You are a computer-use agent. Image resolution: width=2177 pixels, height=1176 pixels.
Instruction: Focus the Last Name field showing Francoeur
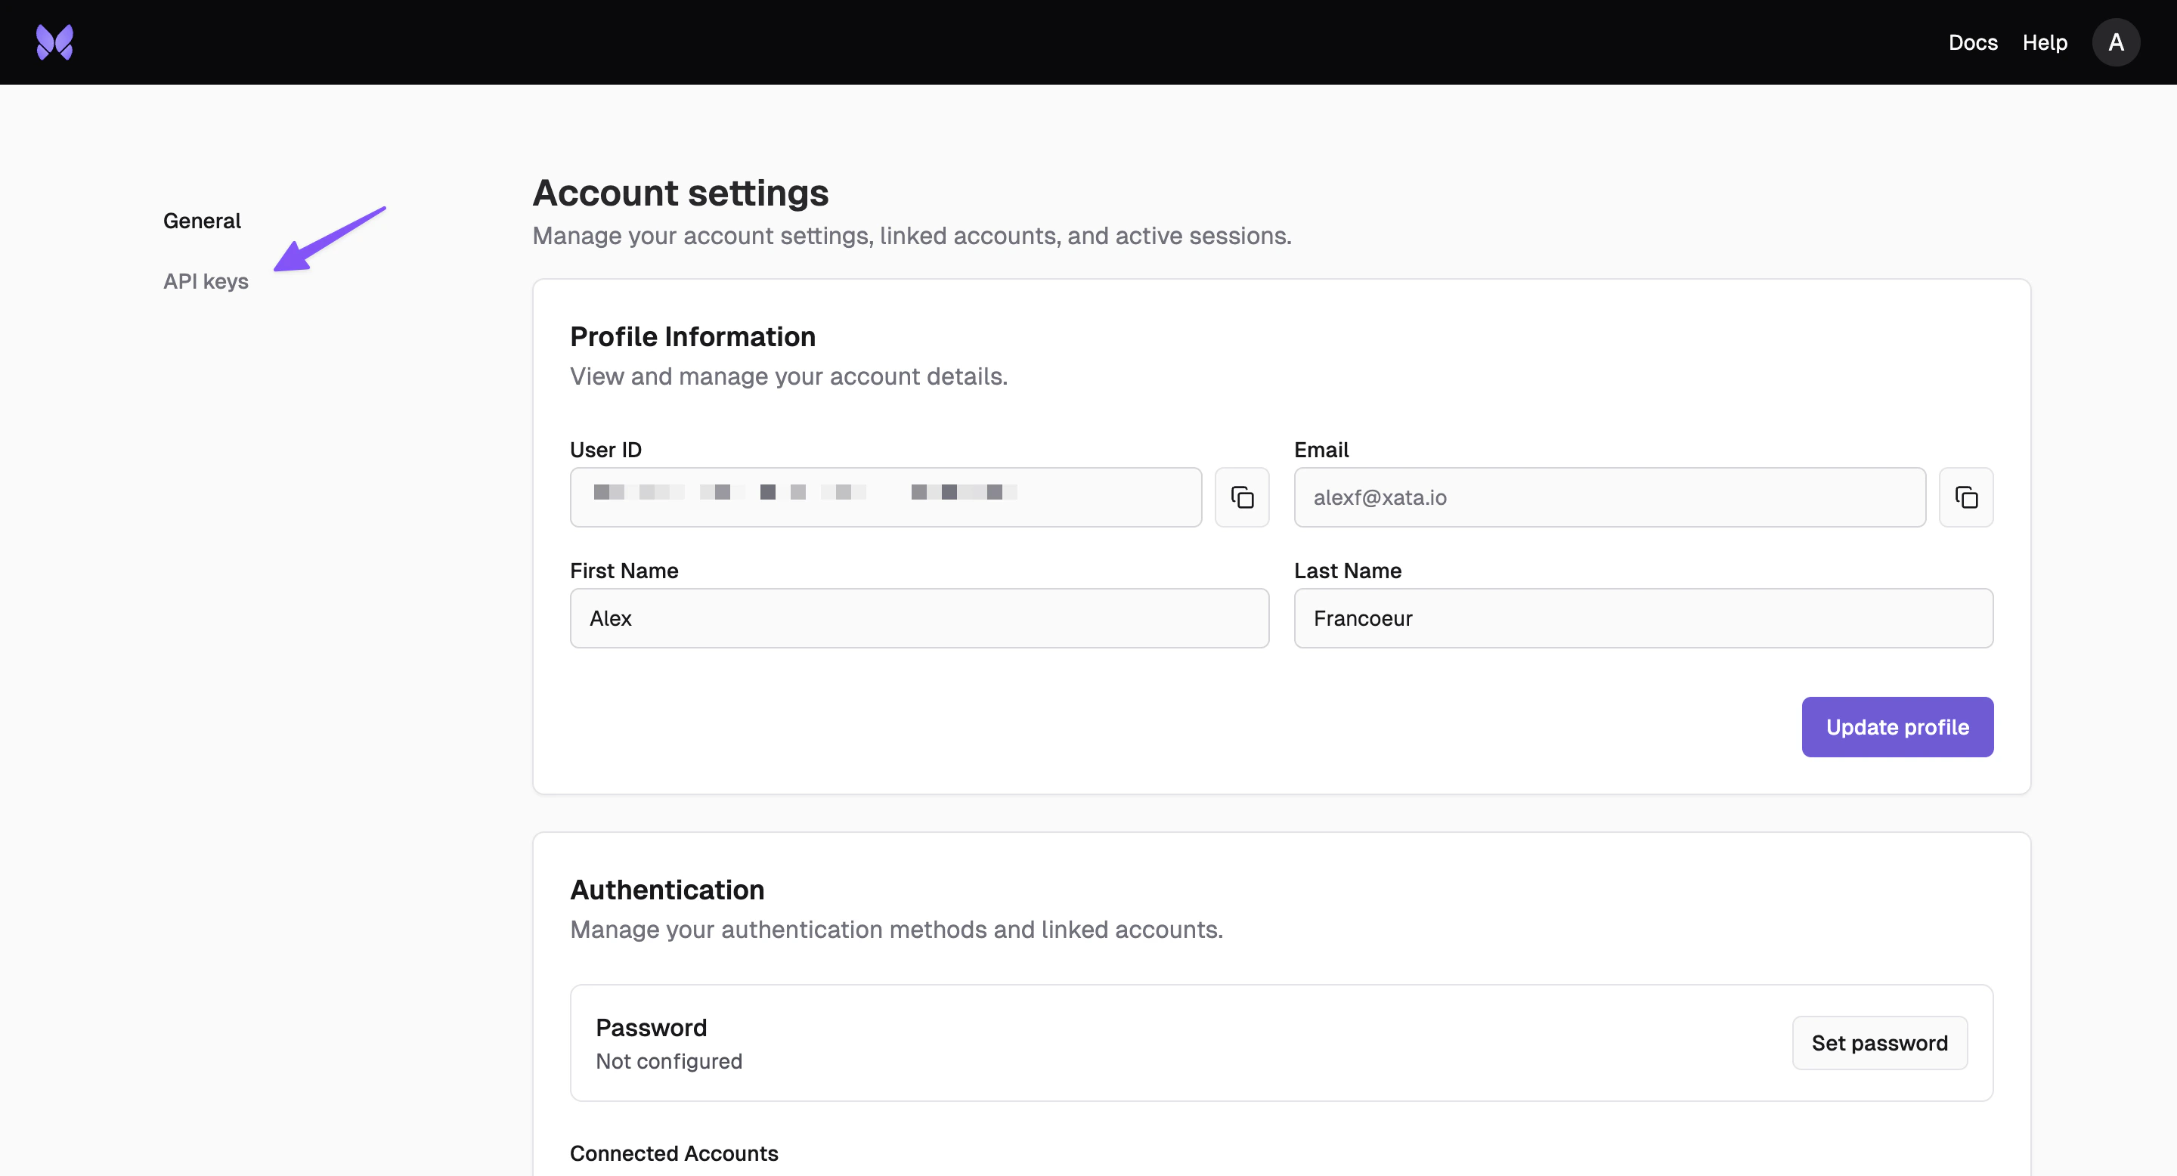[x=1642, y=618]
